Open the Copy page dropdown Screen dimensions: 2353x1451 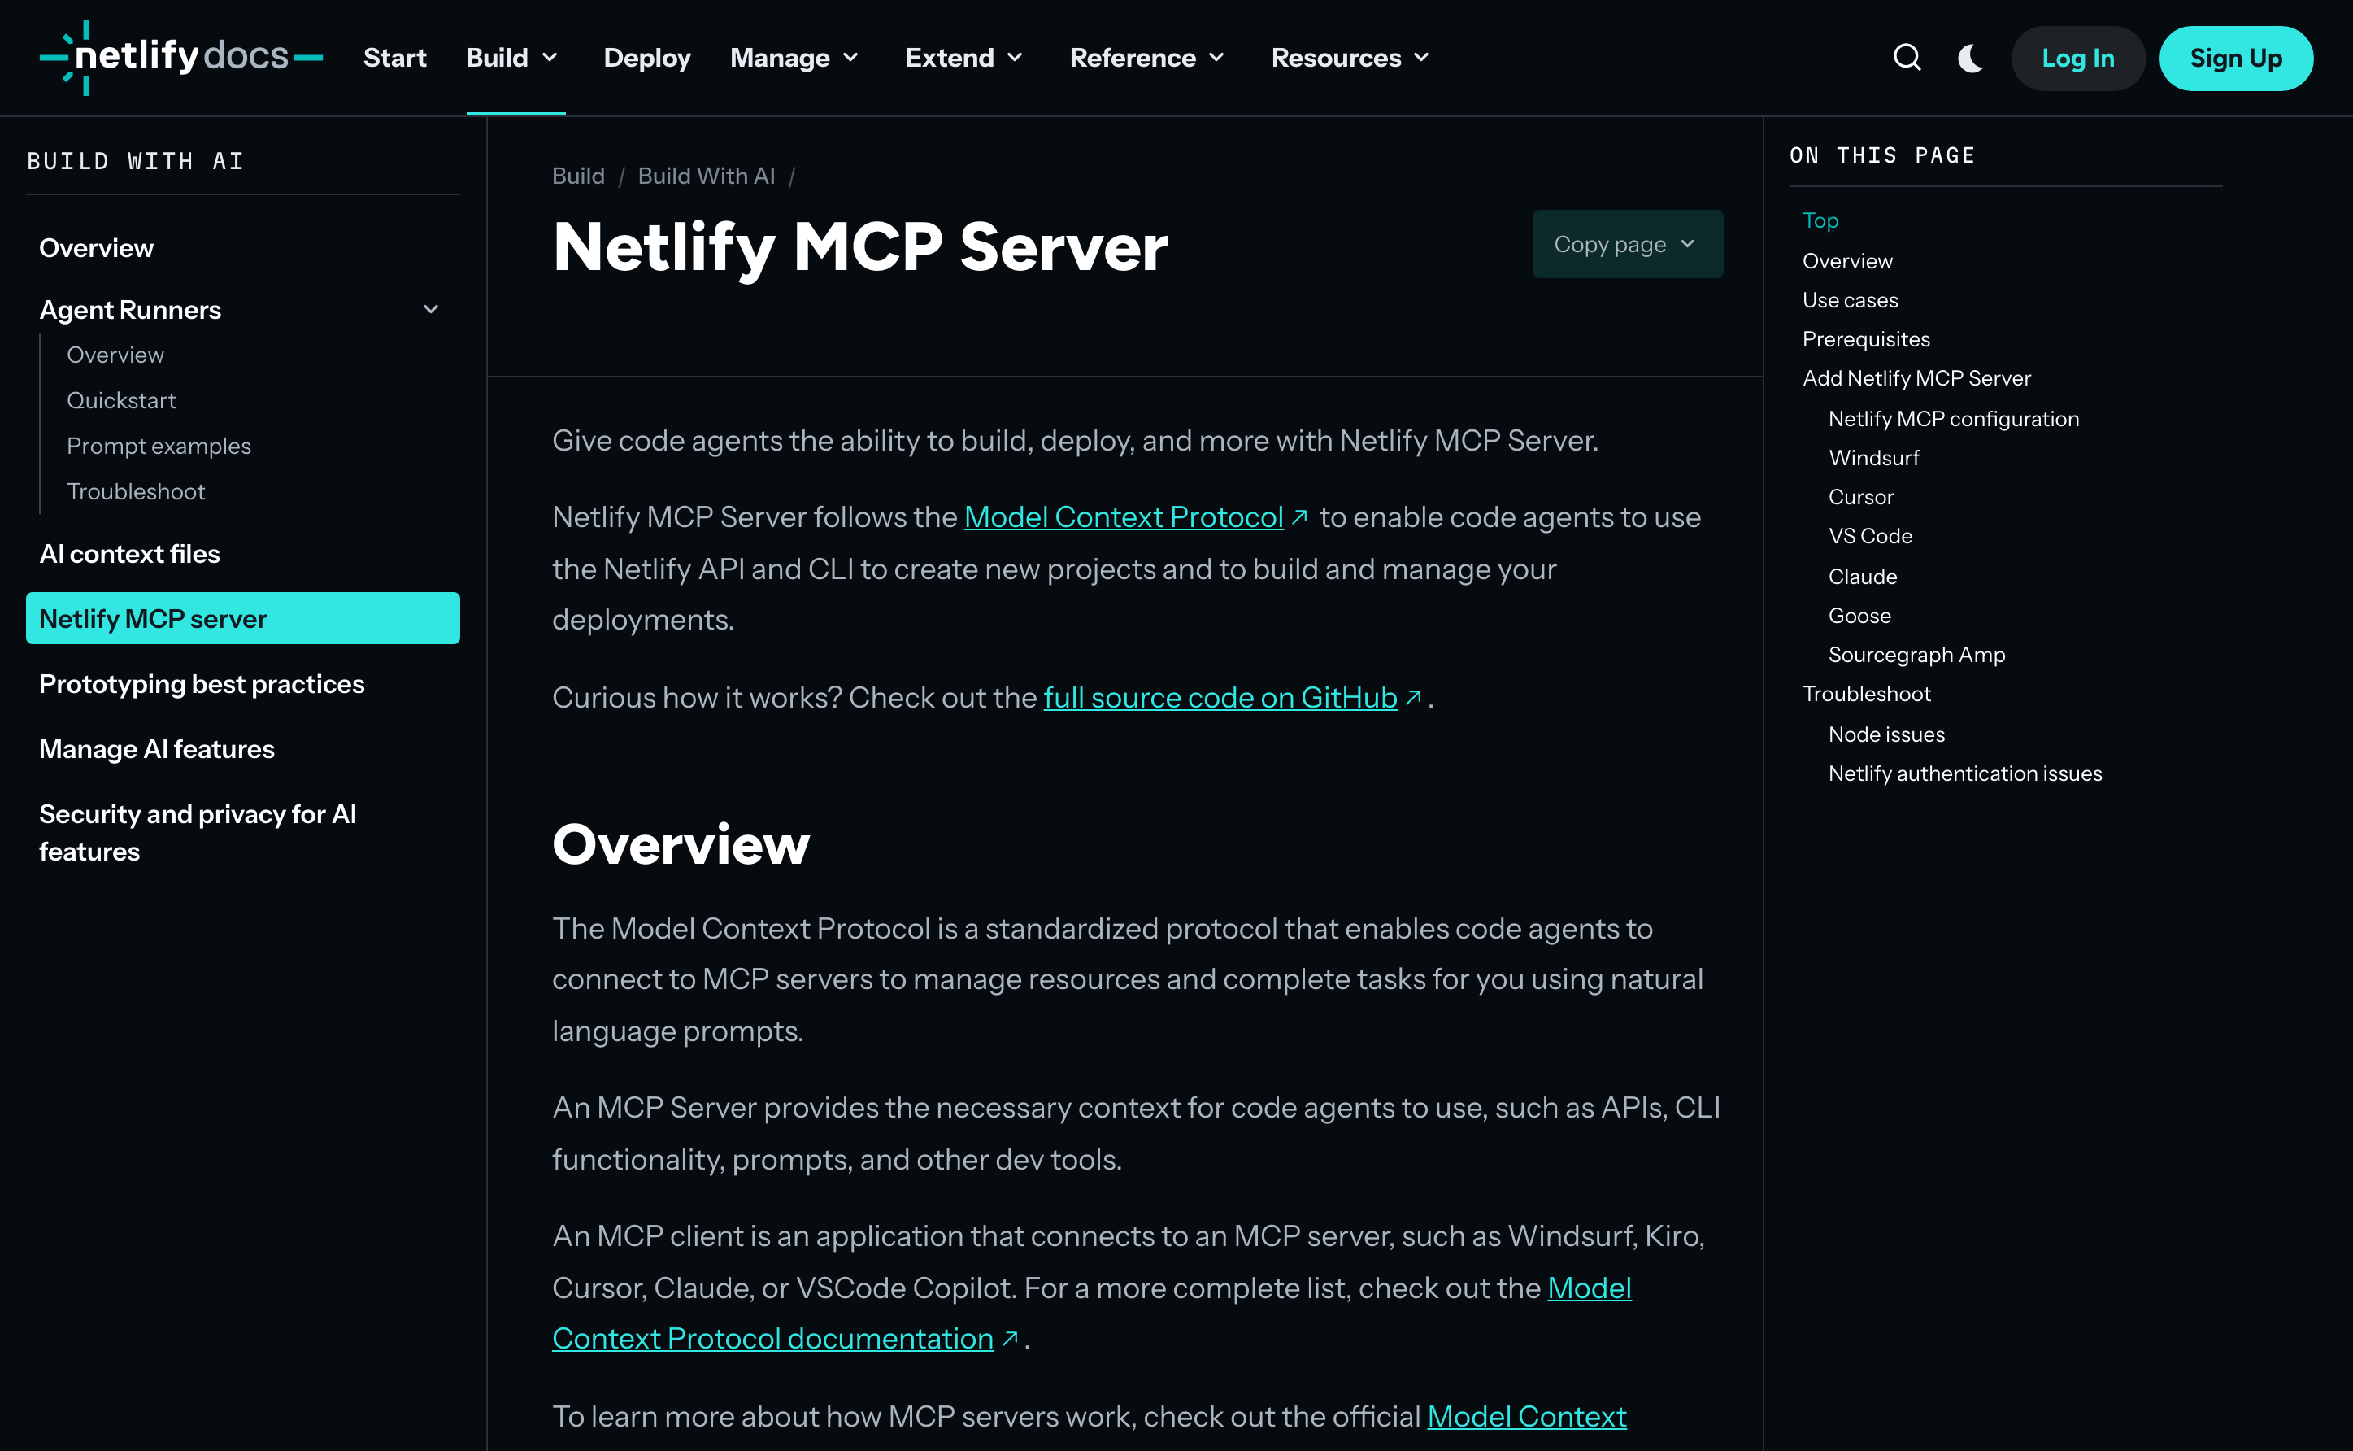click(1627, 245)
